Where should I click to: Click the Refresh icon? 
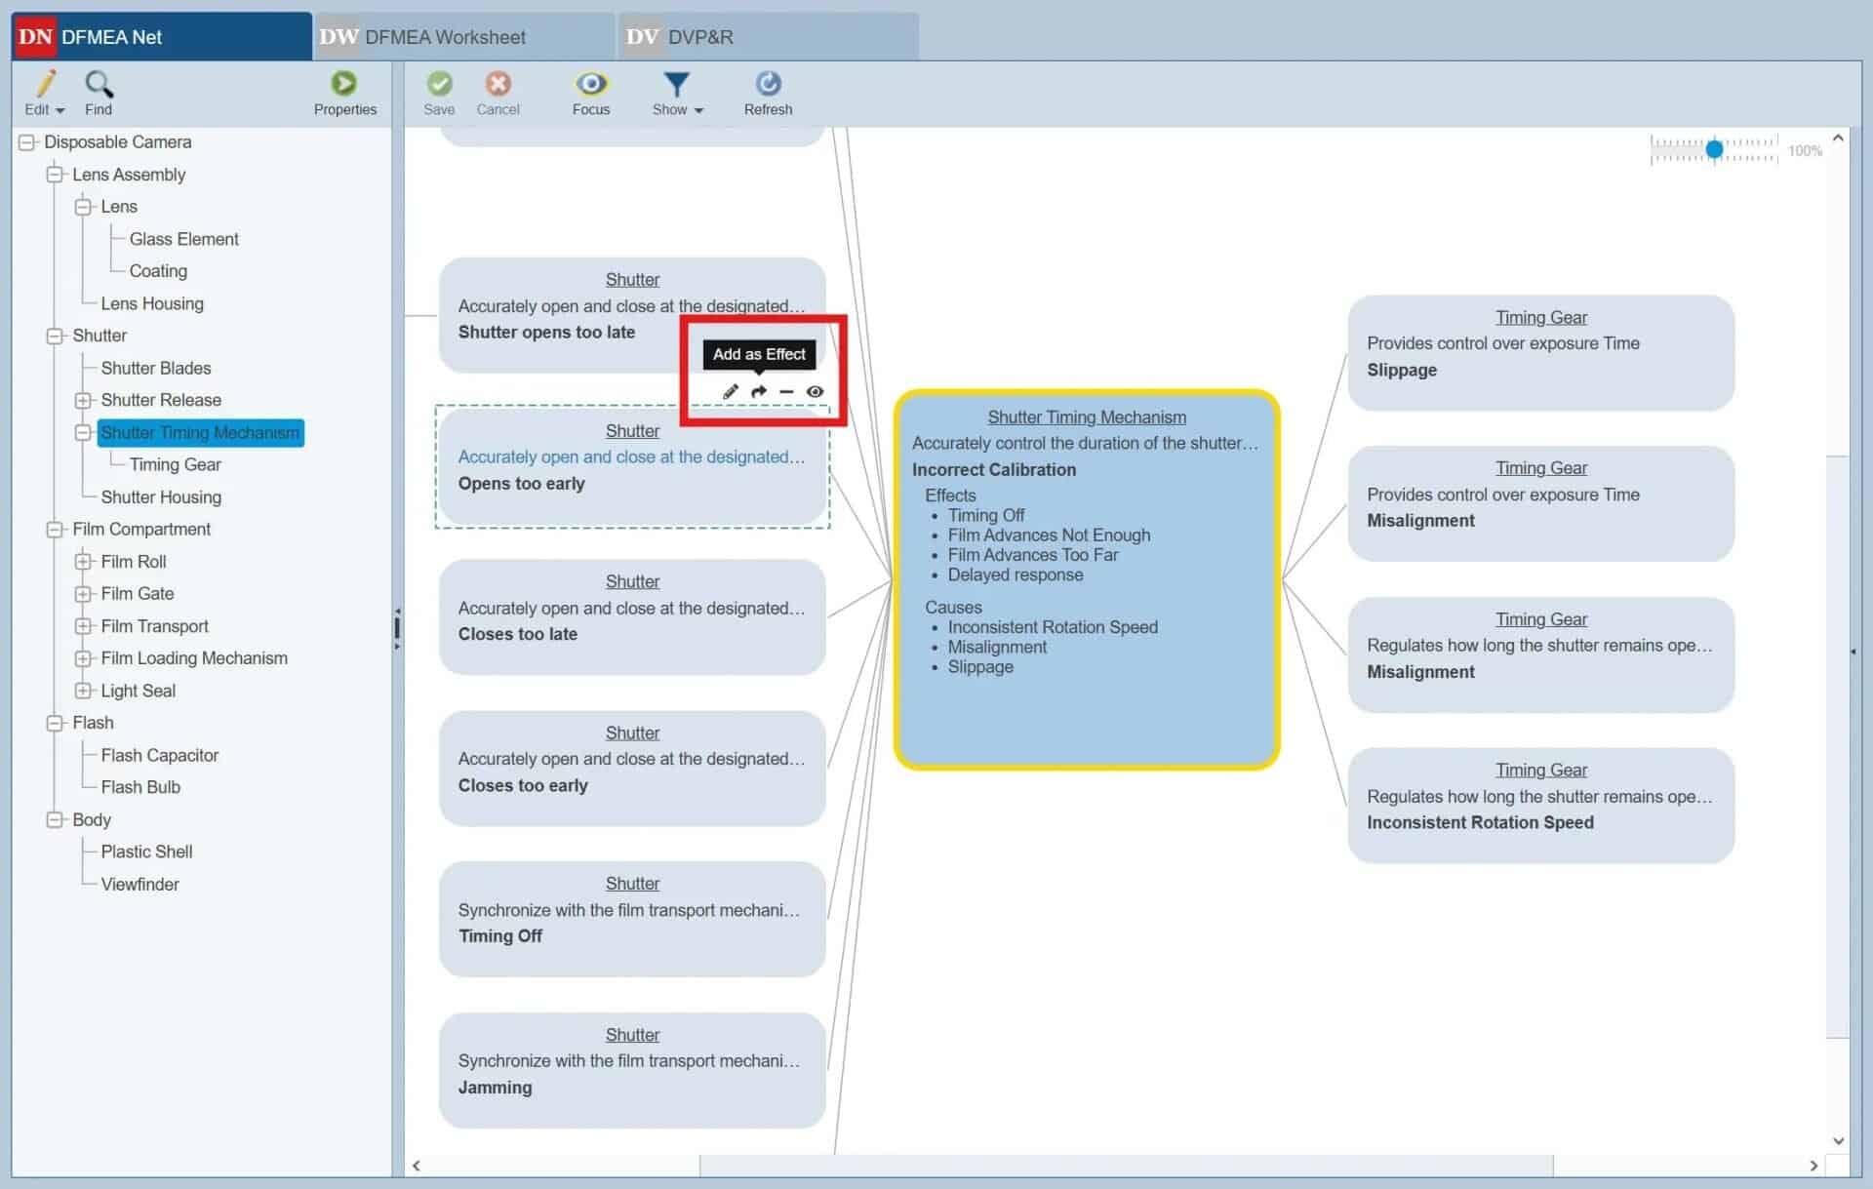click(x=768, y=84)
